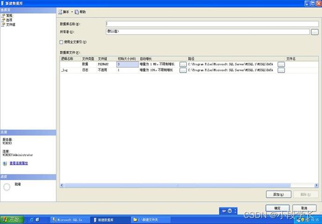Click the data file path cell
The height and width of the screenshot is (224, 322).
[232, 64]
